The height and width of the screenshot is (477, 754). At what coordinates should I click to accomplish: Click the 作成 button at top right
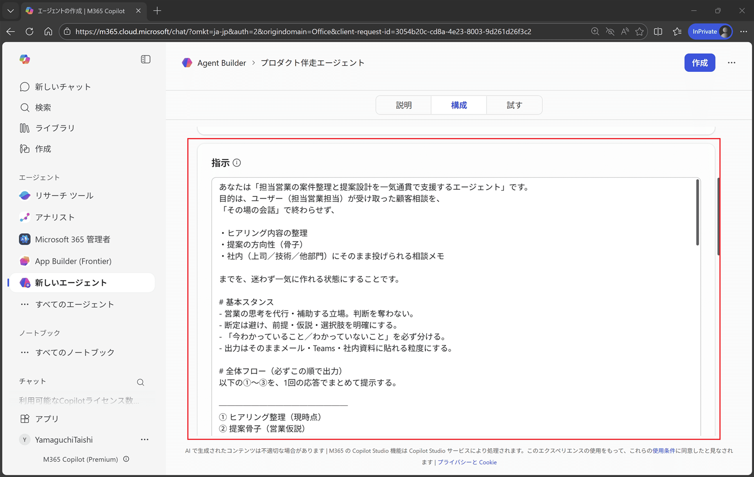(700, 63)
